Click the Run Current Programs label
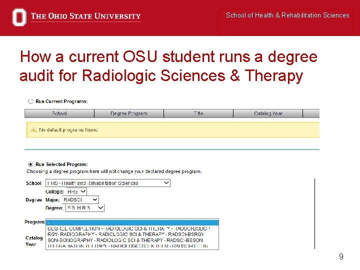 tap(62, 101)
